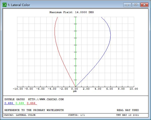Image resolution: width=151 pixels, height=120 pixels.
Task: Maximize the Lateral Color window
Action: pyautogui.click(x=136, y=5)
